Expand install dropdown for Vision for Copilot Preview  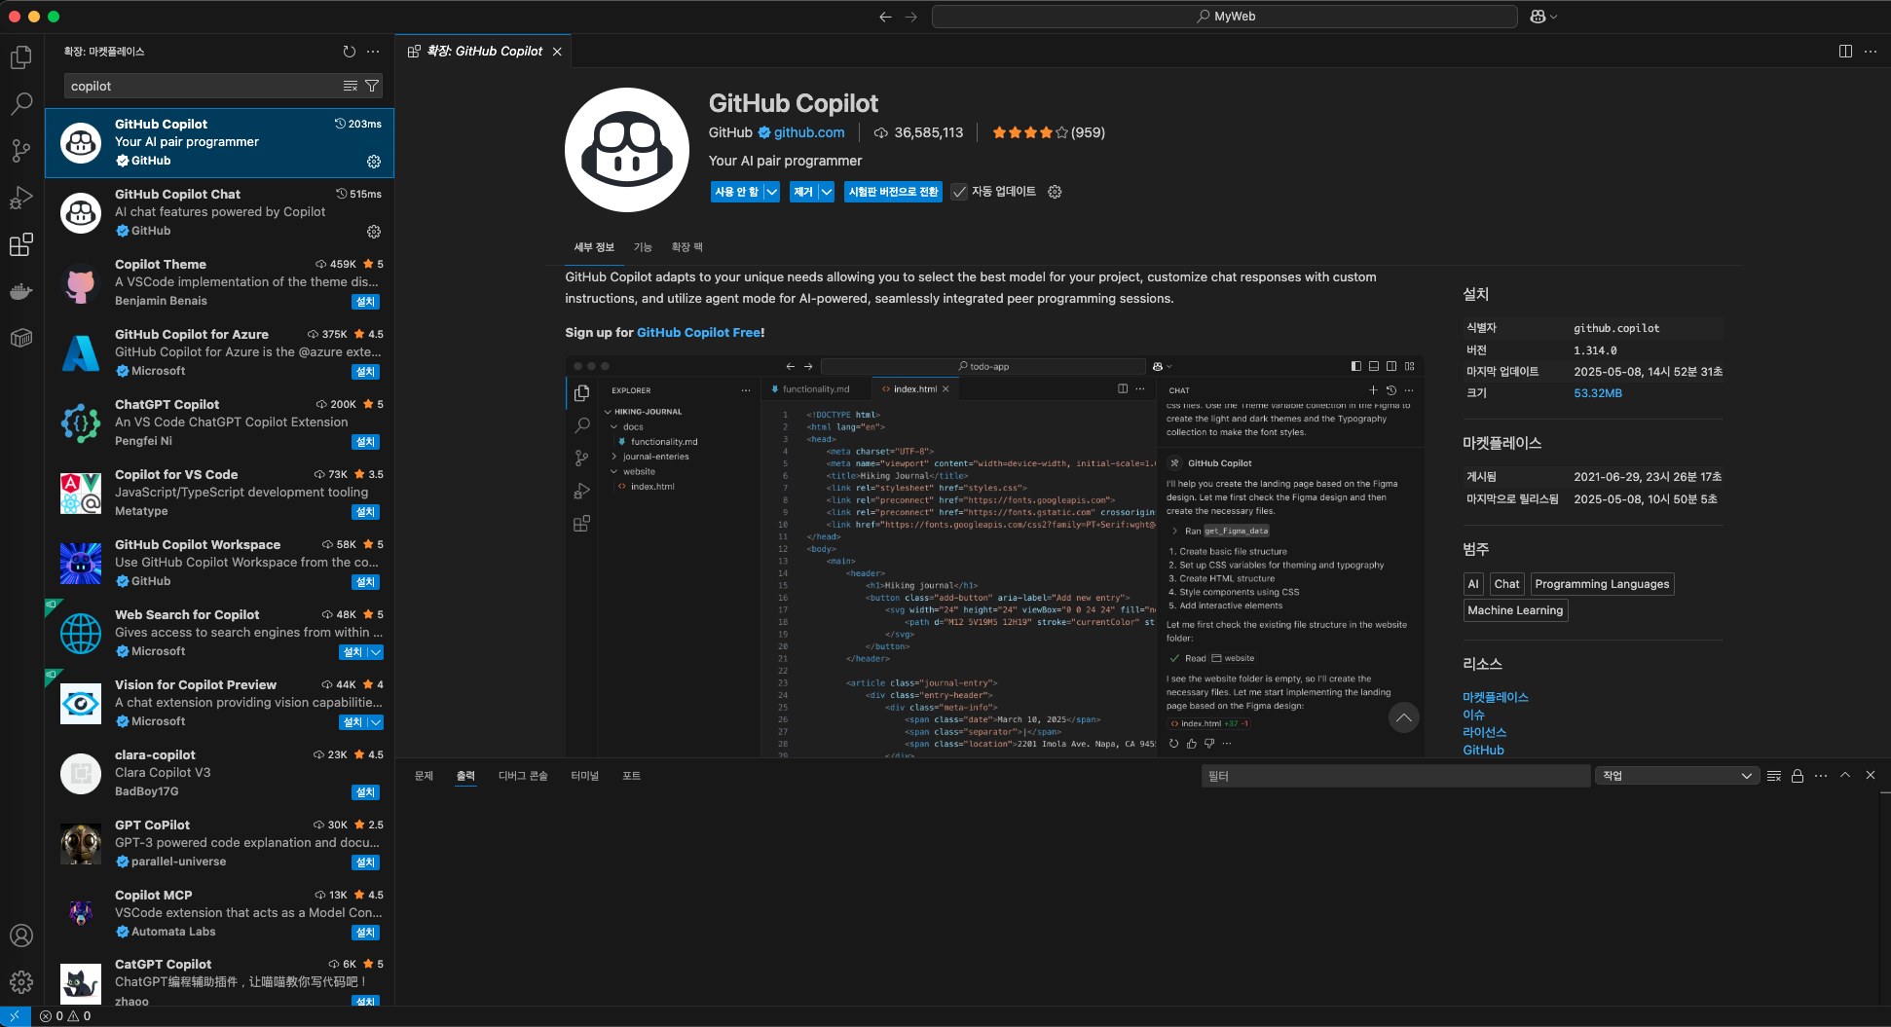pos(375,722)
